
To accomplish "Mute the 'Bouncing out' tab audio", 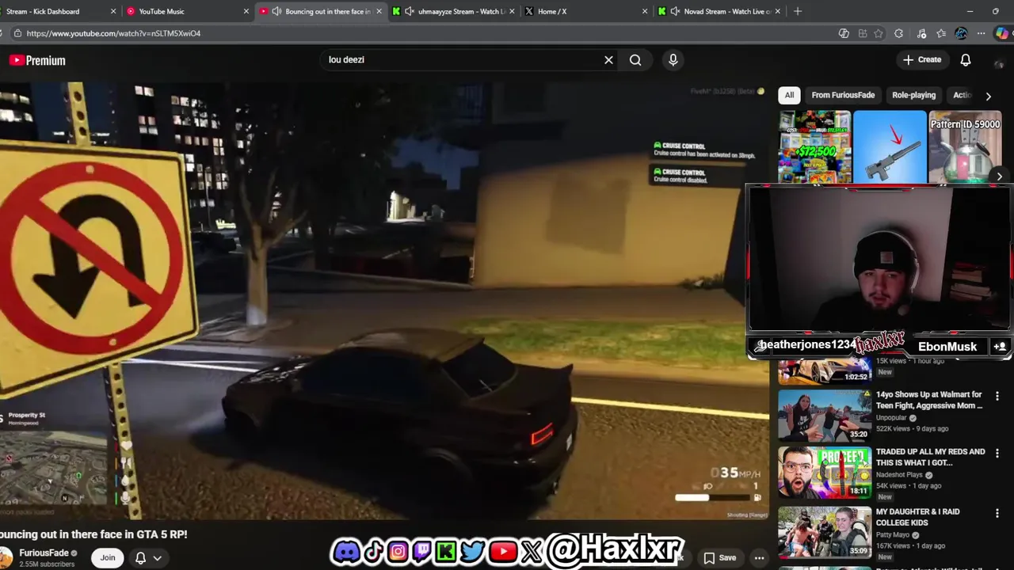I will [277, 11].
